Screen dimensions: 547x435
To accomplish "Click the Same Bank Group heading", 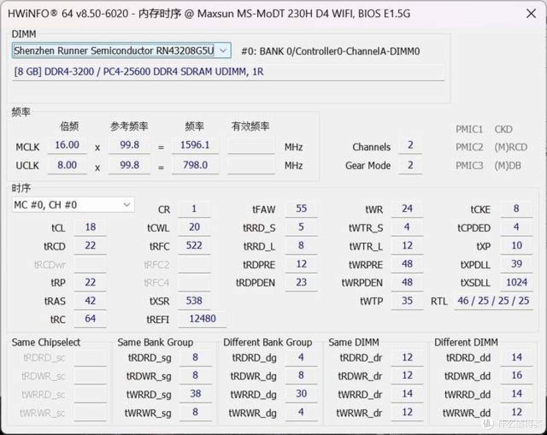I will click(x=155, y=342).
